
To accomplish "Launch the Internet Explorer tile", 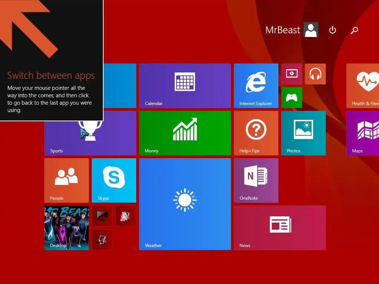I will [256, 86].
